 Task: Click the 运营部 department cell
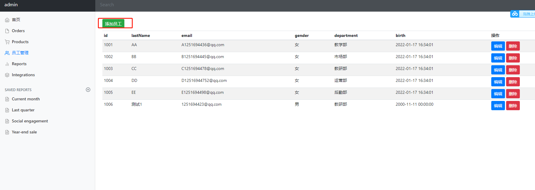point(341,80)
